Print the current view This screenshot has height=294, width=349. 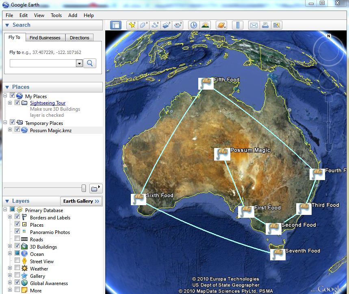click(x=265, y=25)
